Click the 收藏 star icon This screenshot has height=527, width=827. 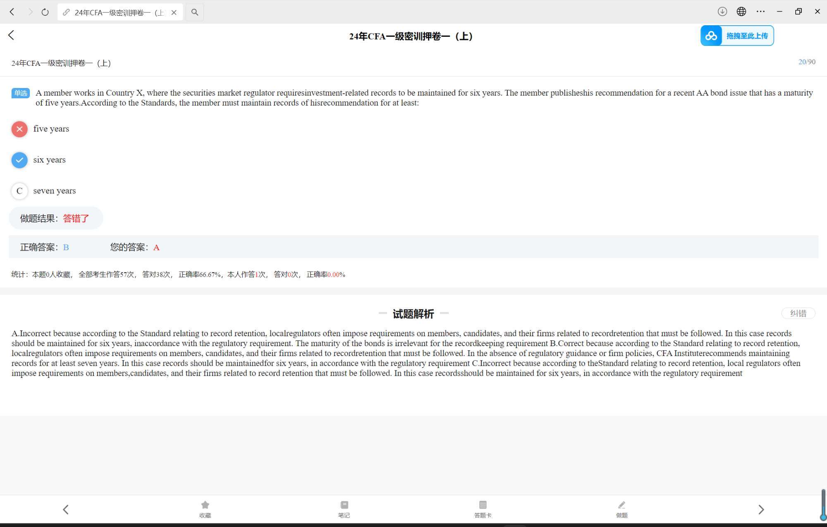pos(205,505)
